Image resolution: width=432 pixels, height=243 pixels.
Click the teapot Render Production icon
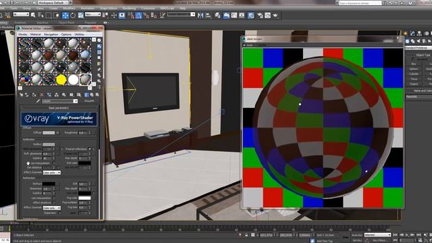click(x=275, y=16)
